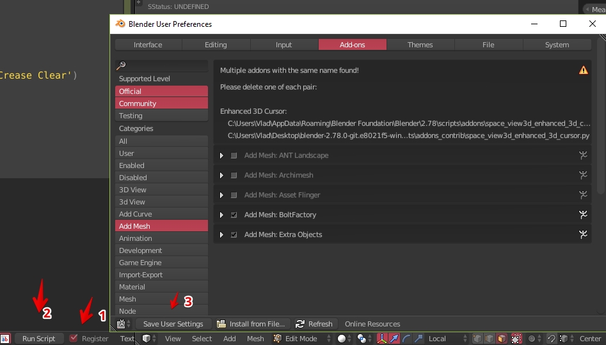The height and width of the screenshot is (345, 606).
Task: Enable Add Mesh: Archimesh addon
Action: 234,175
